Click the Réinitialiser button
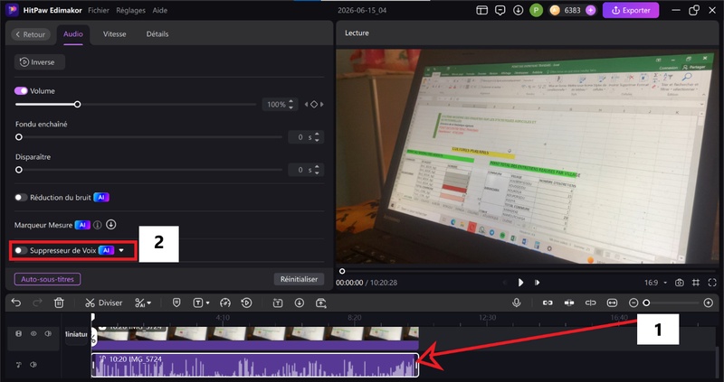The image size is (724, 382). [300, 279]
